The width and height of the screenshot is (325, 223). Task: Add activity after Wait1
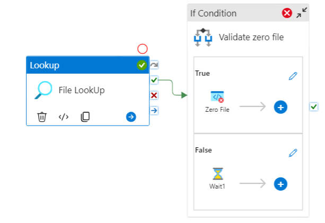[x=280, y=184]
